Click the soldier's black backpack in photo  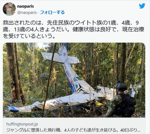127,105
